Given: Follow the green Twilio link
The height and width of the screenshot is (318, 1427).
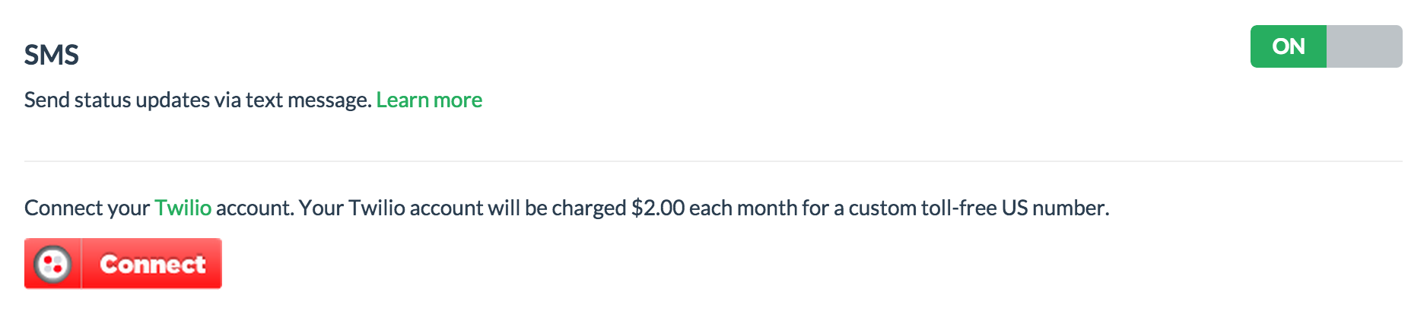Looking at the screenshot, I should click(x=183, y=208).
